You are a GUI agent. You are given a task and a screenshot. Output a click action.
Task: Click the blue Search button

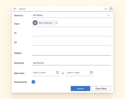pyautogui.click(x=80, y=88)
